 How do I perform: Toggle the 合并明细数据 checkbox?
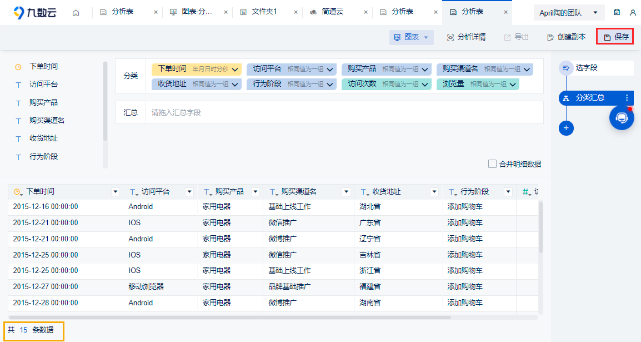click(492, 164)
